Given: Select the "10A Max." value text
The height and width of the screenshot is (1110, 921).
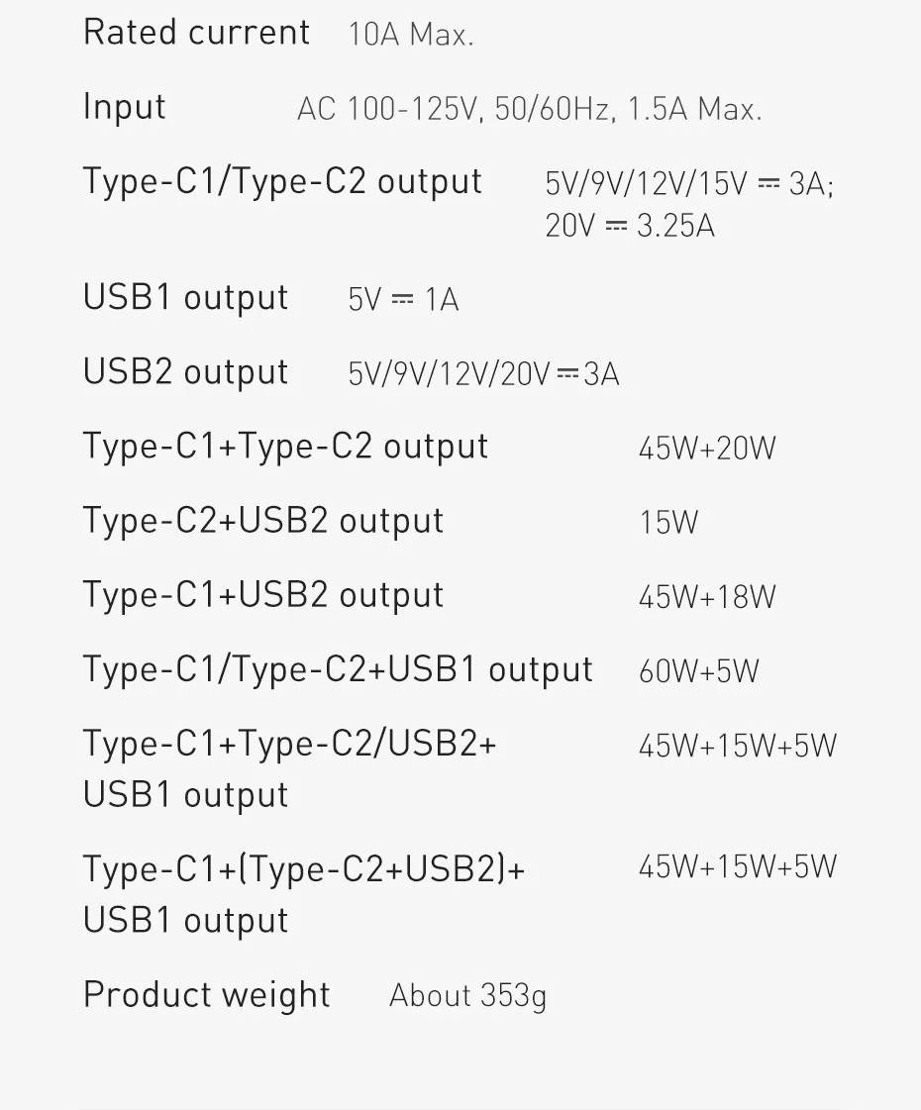Looking at the screenshot, I should click(x=411, y=36).
